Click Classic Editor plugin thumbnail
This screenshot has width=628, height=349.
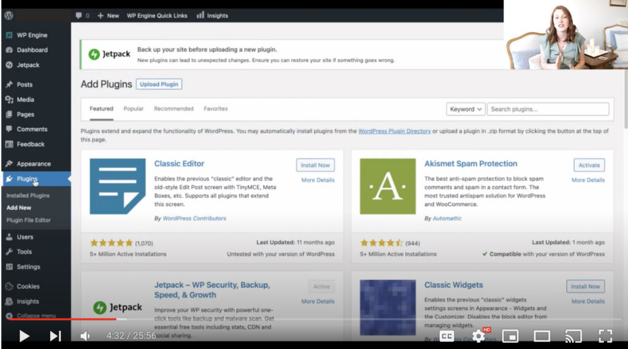pyautogui.click(x=118, y=186)
